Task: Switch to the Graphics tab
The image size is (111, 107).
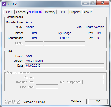Action: 75,12
